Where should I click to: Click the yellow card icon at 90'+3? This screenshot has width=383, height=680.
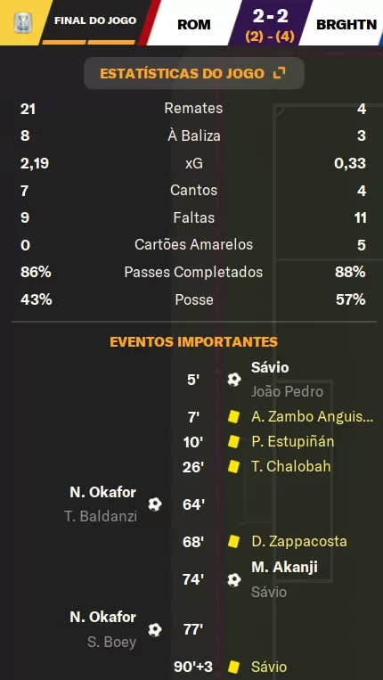(x=234, y=667)
